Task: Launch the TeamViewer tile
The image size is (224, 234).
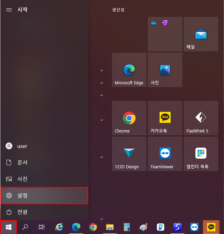Action: [165, 154]
